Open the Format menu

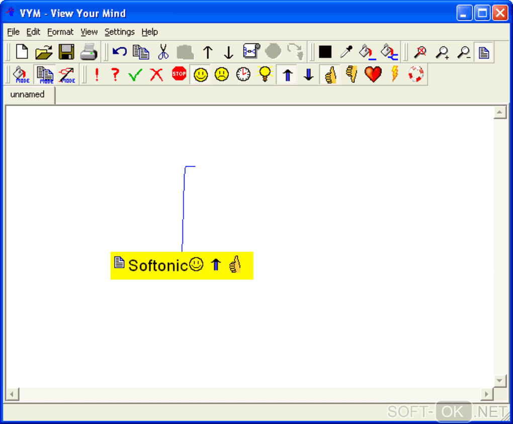pyautogui.click(x=60, y=32)
